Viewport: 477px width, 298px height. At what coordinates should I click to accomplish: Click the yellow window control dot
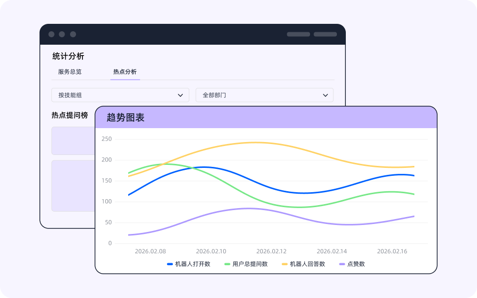pos(62,34)
